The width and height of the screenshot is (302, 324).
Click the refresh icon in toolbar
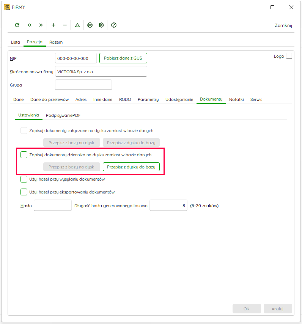pos(17,25)
